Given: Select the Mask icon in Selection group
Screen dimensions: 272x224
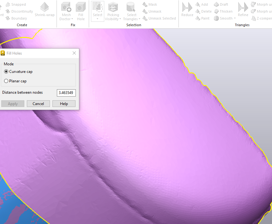Looking at the screenshot, I should pyautogui.click(x=151, y=4).
